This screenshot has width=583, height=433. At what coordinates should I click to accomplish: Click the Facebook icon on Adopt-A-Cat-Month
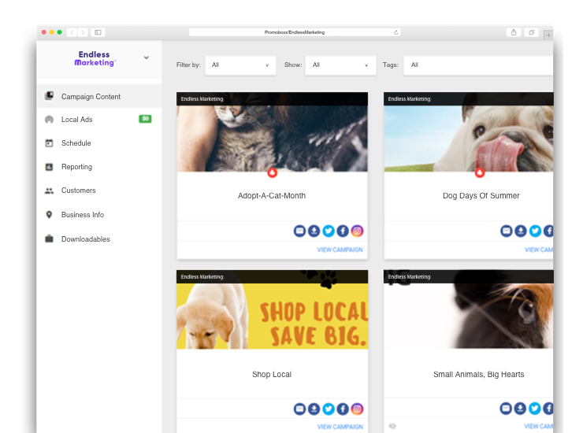pos(343,231)
